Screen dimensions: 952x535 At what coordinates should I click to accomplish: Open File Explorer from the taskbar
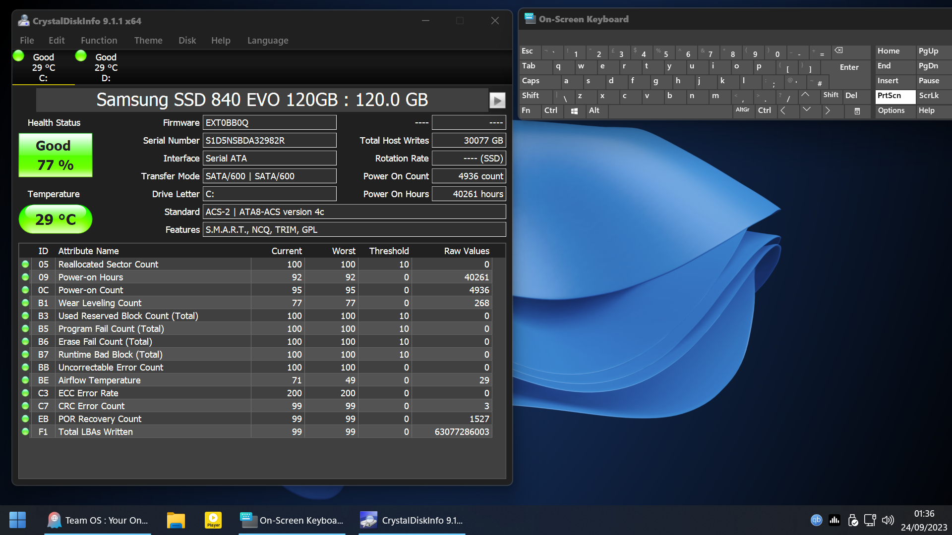coord(176,520)
